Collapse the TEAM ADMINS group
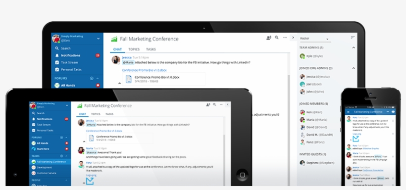This screenshot has height=190, width=406. point(354,47)
